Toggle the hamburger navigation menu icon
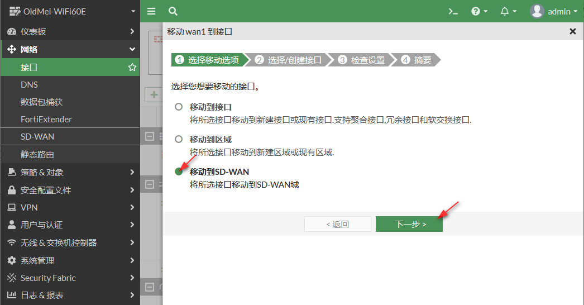 [151, 11]
